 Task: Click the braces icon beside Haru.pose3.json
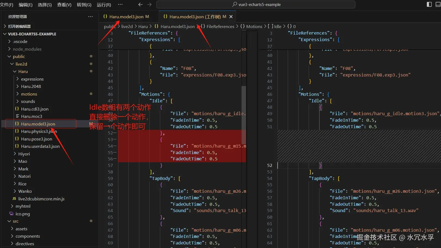point(17,139)
